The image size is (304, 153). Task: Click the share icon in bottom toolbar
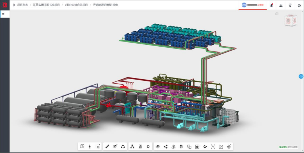coord(166,147)
